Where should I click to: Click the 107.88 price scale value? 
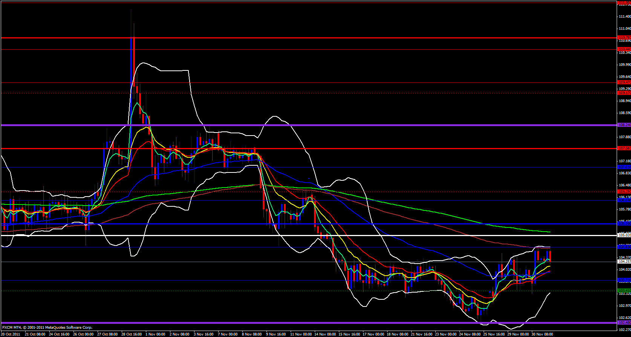[625, 137]
